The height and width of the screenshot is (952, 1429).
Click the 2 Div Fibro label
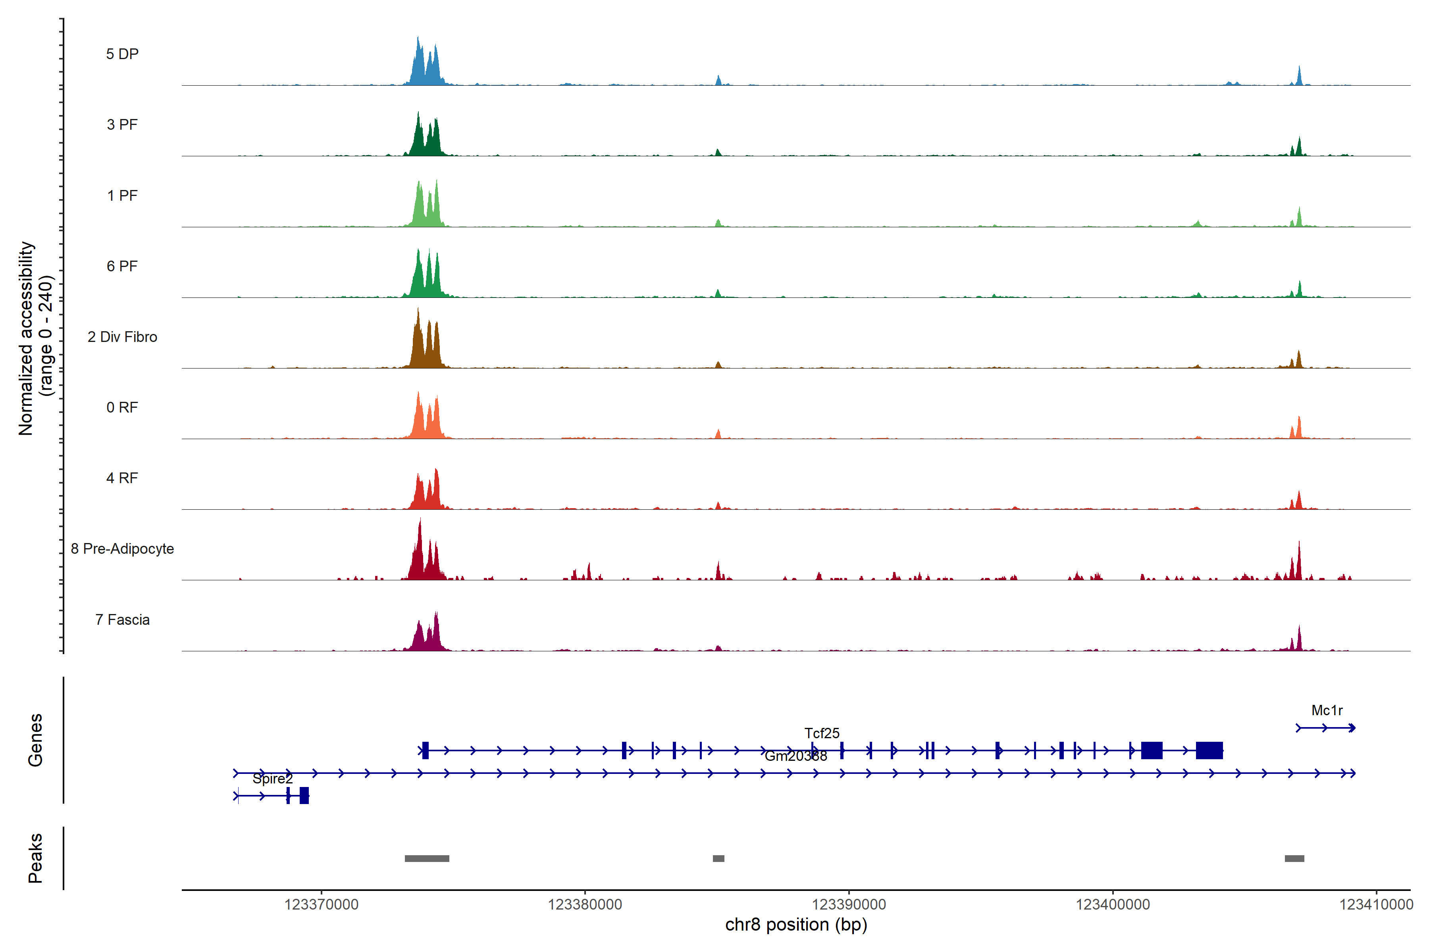122,337
